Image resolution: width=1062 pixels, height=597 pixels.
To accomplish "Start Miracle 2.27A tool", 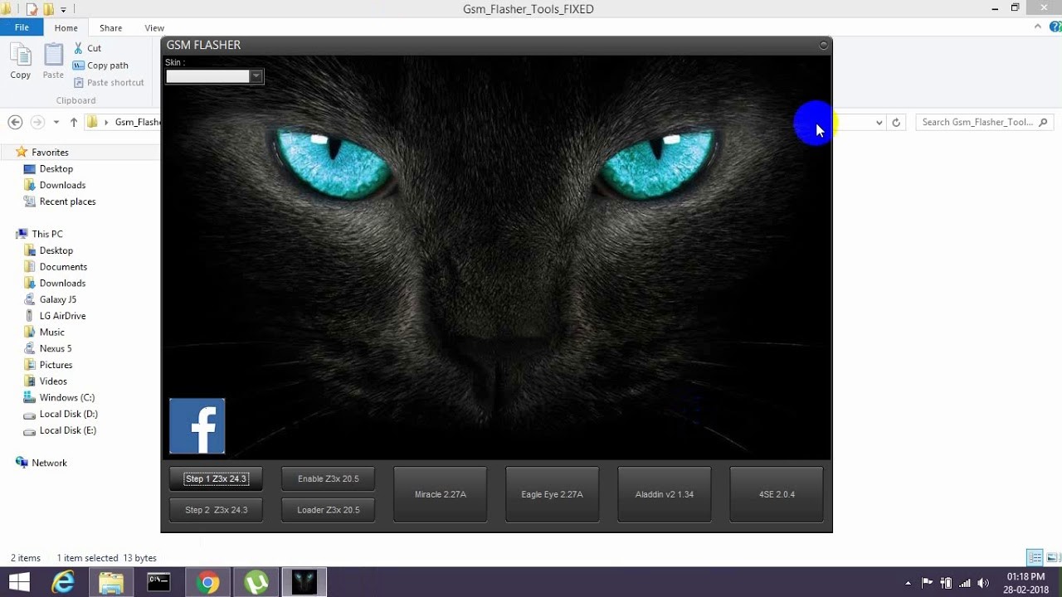I will coord(440,494).
